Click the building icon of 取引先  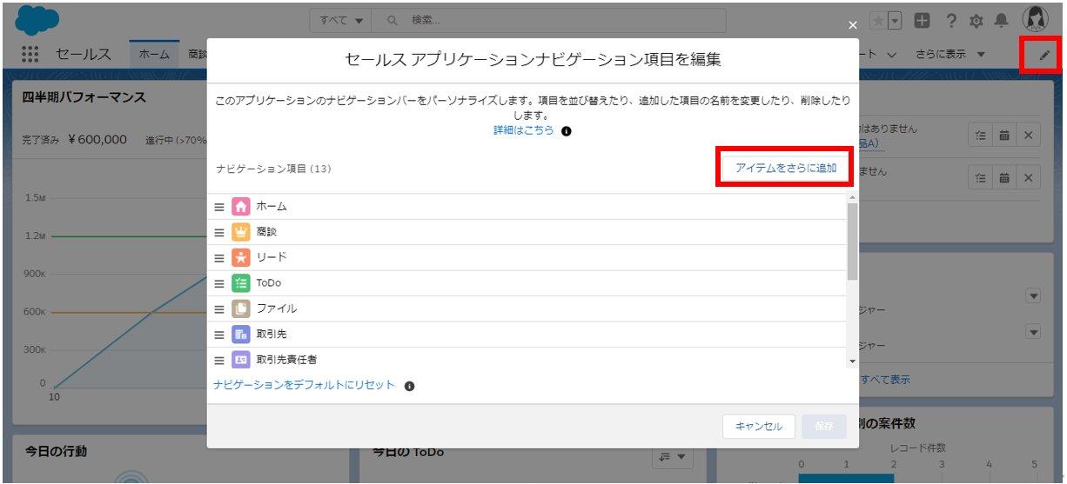click(241, 335)
